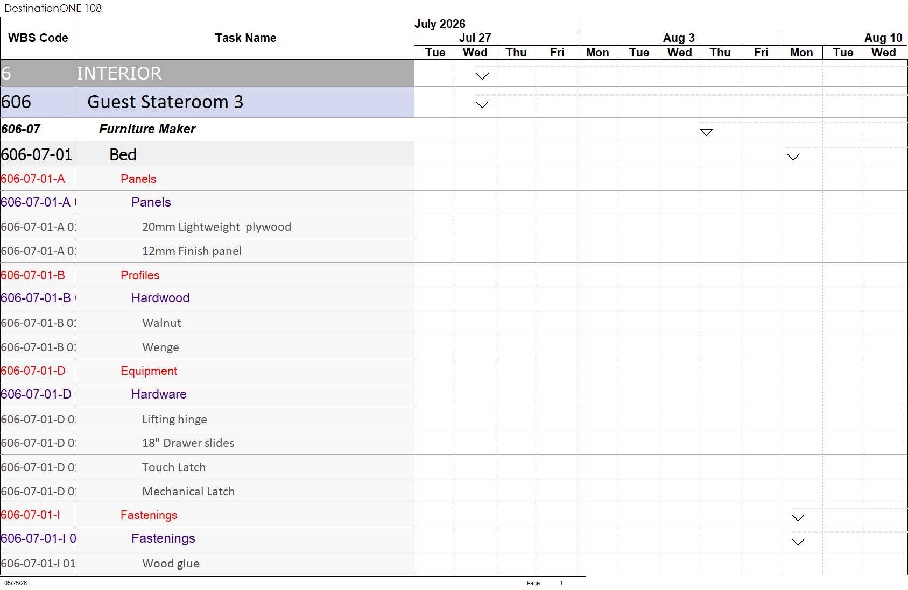Screen dimensions: 908x590
Task: Click WBS code 606-07-01-B in red
Action: coord(33,275)
